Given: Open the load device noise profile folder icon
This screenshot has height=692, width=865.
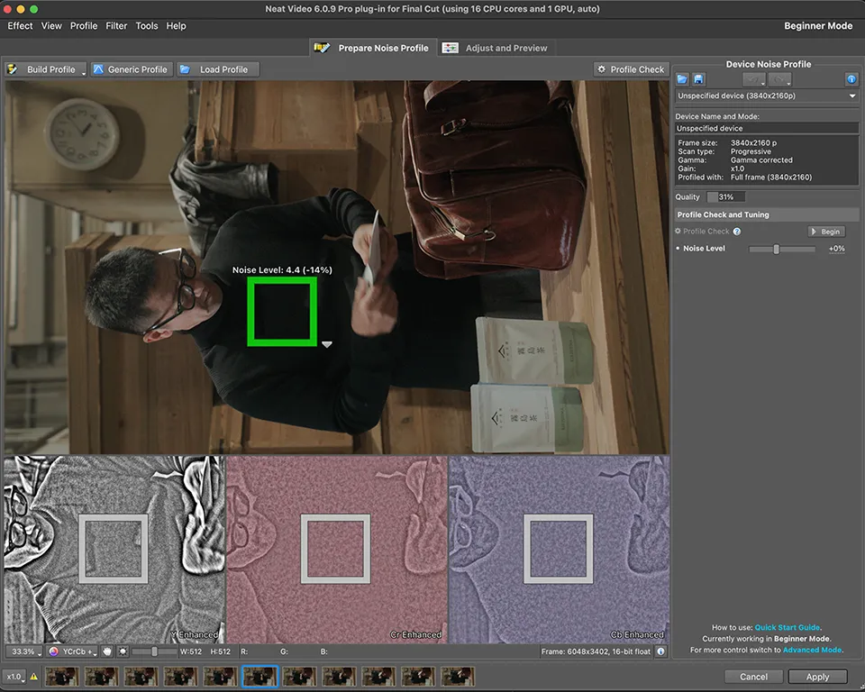Looking at the screenshot, I should (x=682, y=79).
